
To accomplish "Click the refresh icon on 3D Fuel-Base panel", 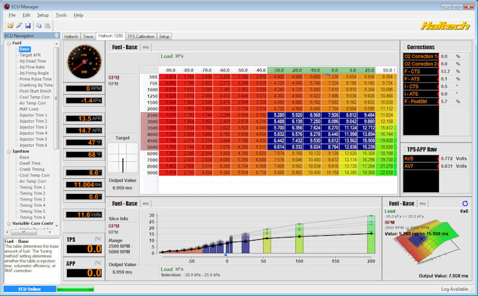I will tap(465, 203).
